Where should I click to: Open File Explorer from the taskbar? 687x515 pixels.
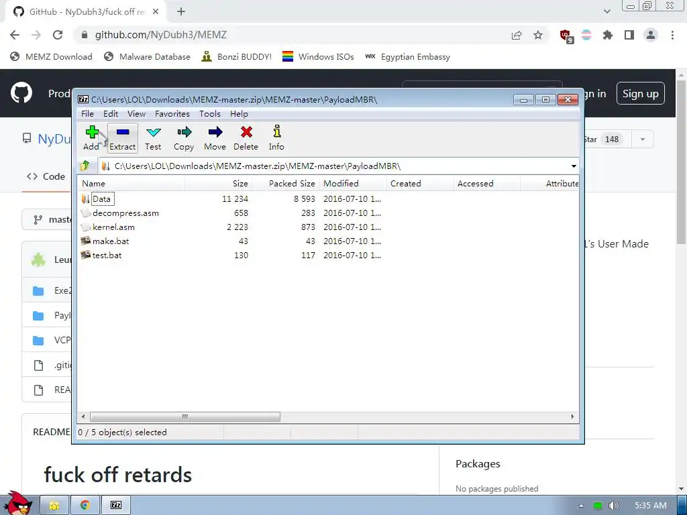point(54,506)
